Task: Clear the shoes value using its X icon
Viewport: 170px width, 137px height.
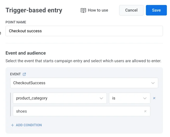Action: point(145,111)
